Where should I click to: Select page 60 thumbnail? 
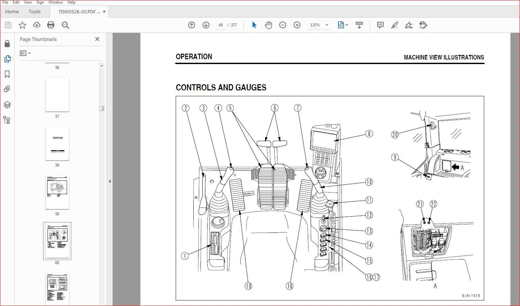57,241
